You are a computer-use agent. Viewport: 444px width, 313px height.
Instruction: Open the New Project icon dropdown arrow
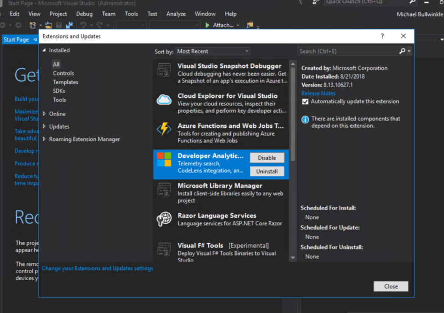pos(40,25)
